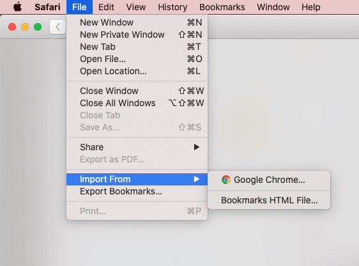Click the Google Chrome icon in the submenu
Image resolution: width=359 pixels, height=266 pixels.
tap(225, 180)
